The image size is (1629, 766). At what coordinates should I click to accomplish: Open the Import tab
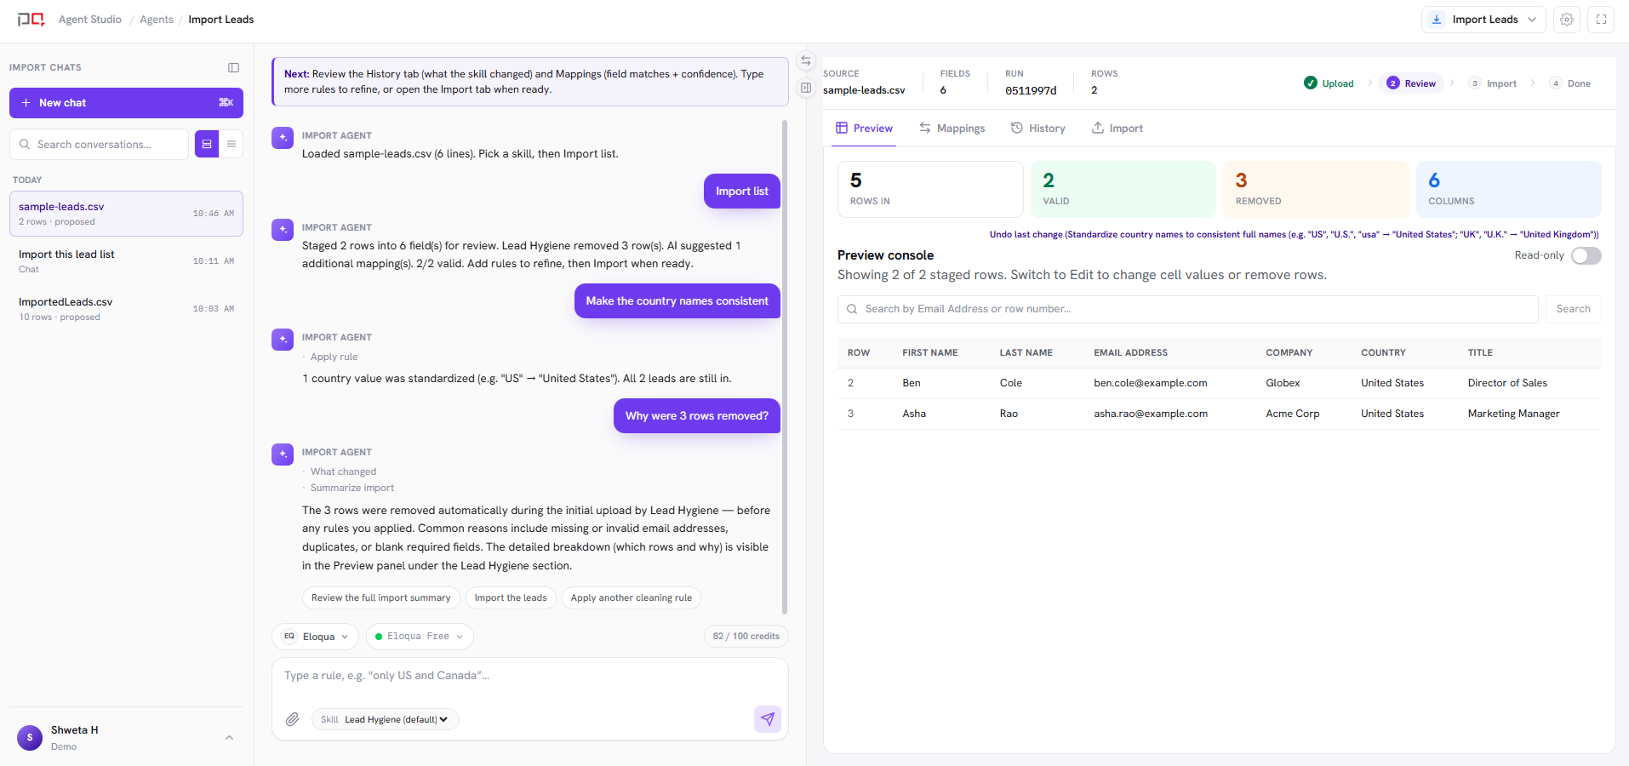pos(1117,129)
